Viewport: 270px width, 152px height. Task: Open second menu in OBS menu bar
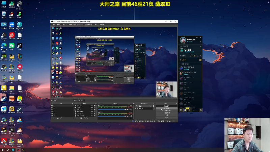[x=59, y=24]
